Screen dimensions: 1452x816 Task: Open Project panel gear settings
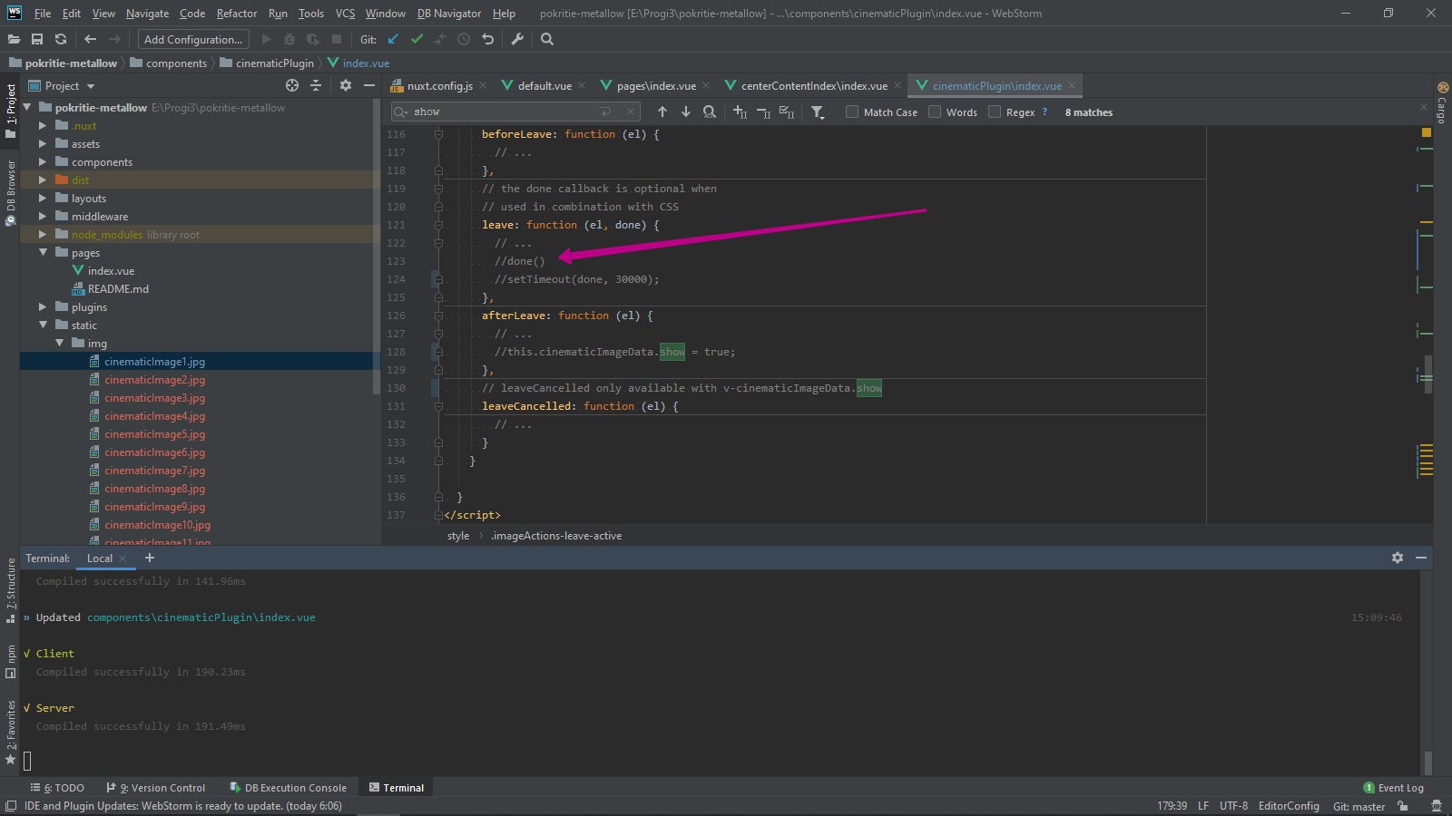[346, 85]
